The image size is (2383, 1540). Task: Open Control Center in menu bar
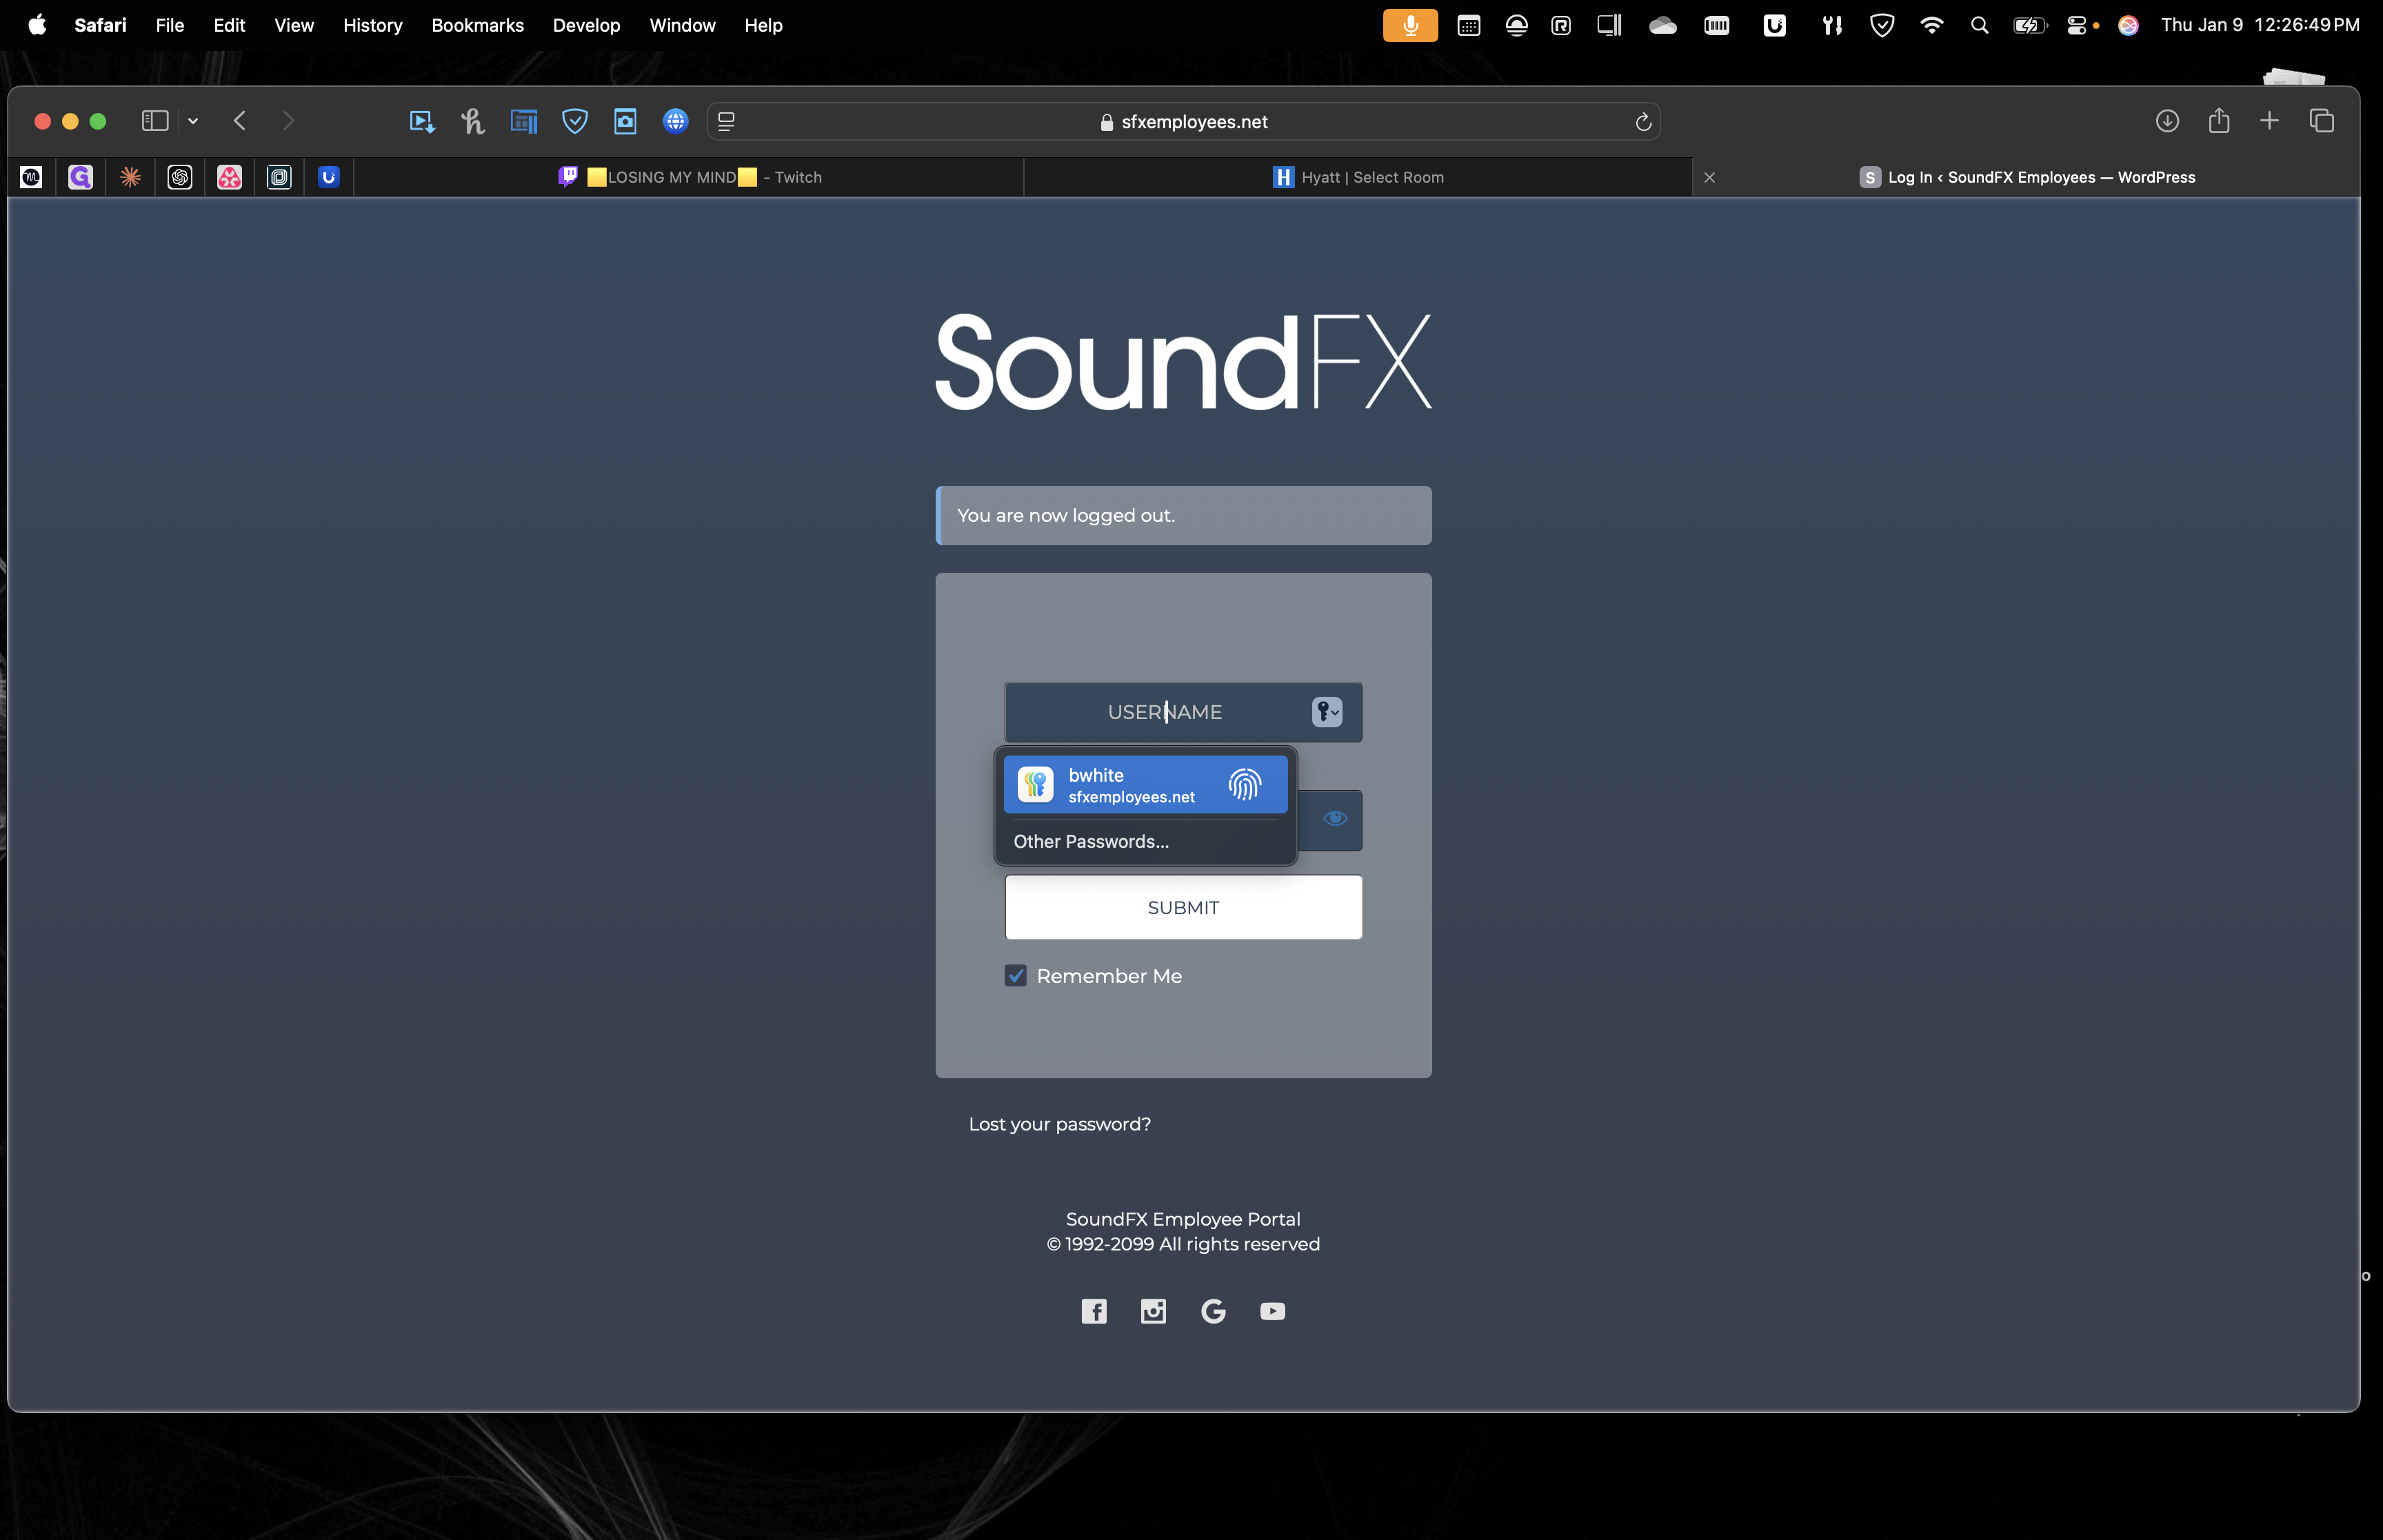pyautogui.click(x=2076, y=26)
